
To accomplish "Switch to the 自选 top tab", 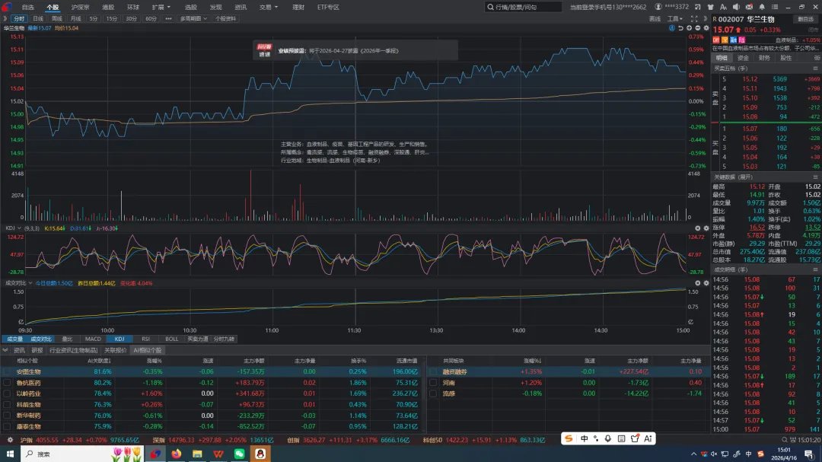I will 28,8.
